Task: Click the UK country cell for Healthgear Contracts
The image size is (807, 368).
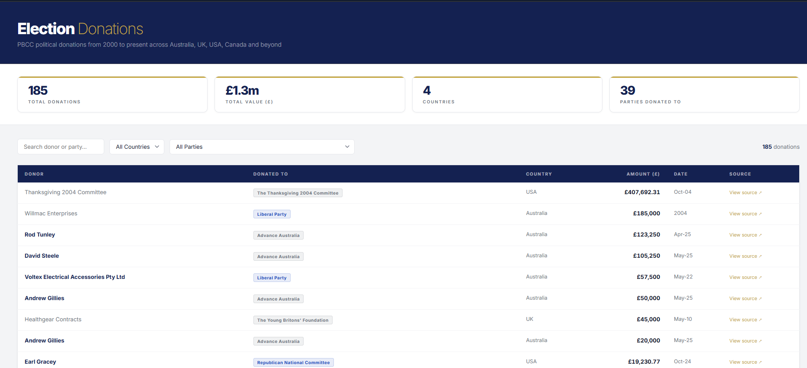Action: pos(529,319)
